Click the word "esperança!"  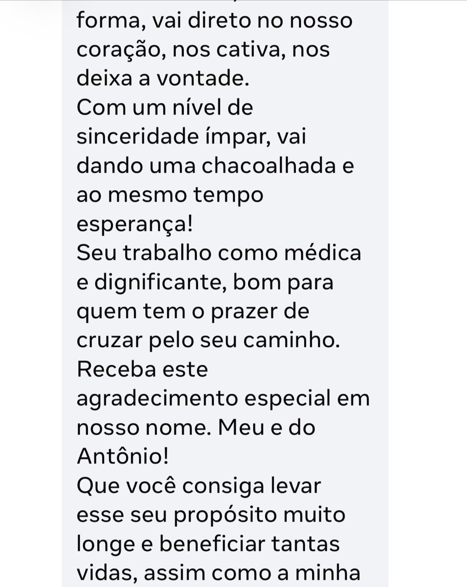point(134,224)
